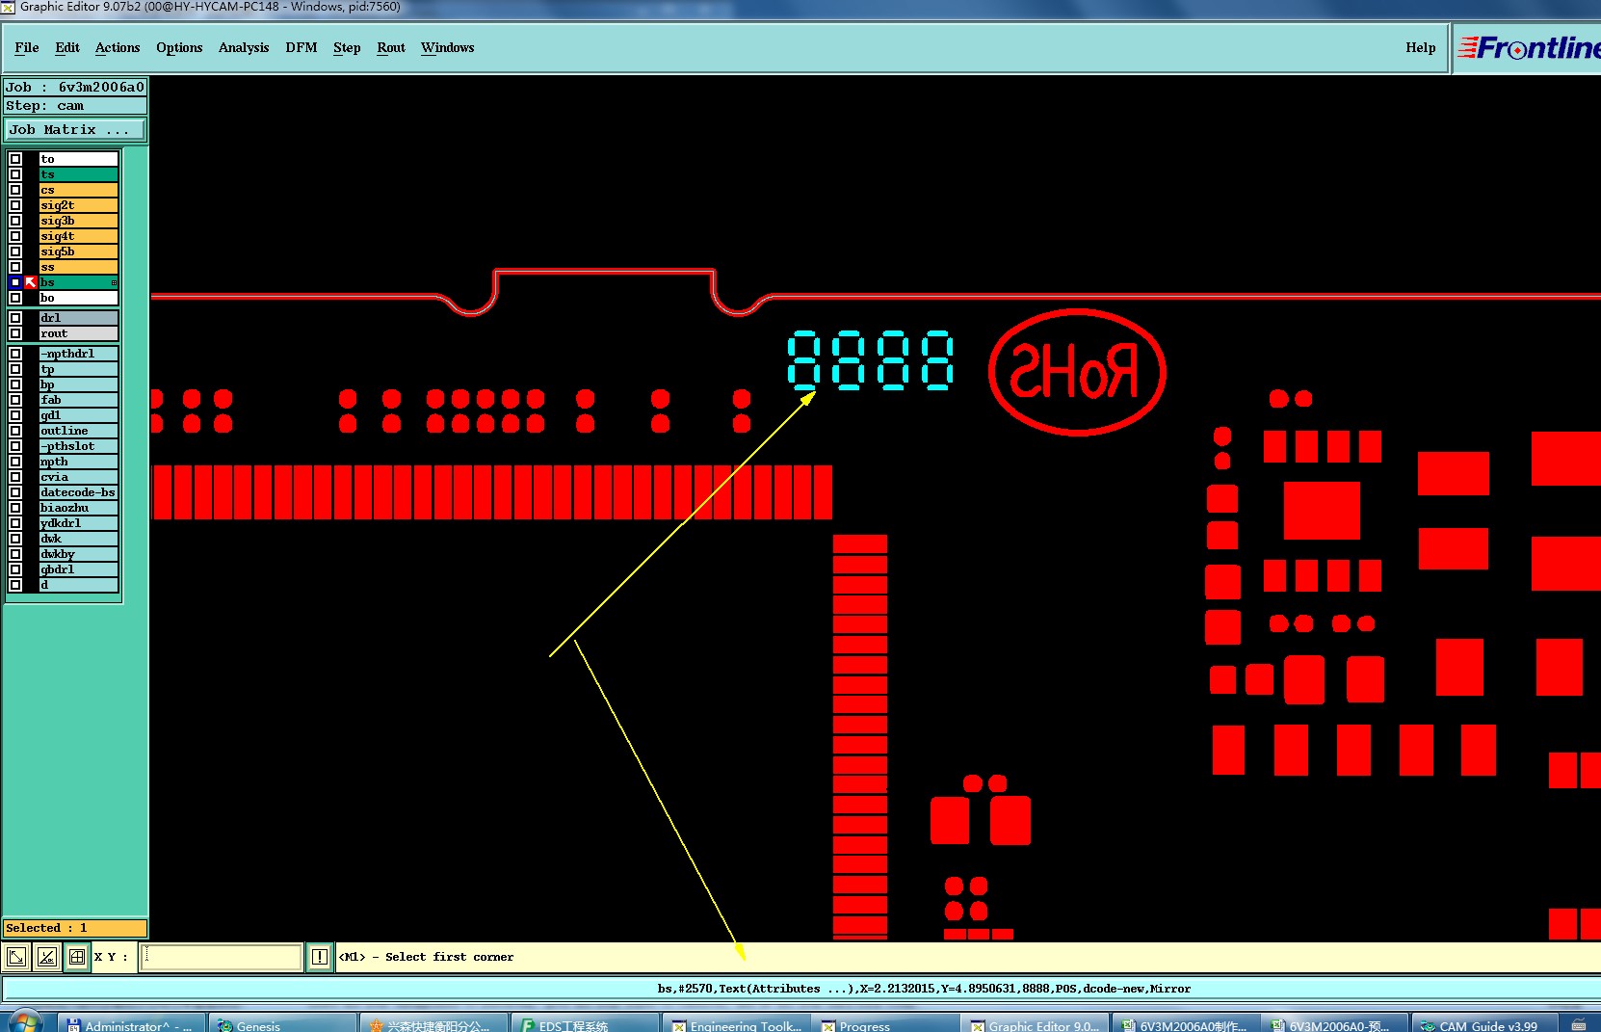Screen dimensions: 1601x1032
Task: Open EDS taskbar item
Action: (x=585, y=1025)
